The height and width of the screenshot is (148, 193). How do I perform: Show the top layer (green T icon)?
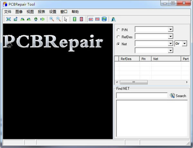coord(75,19)
